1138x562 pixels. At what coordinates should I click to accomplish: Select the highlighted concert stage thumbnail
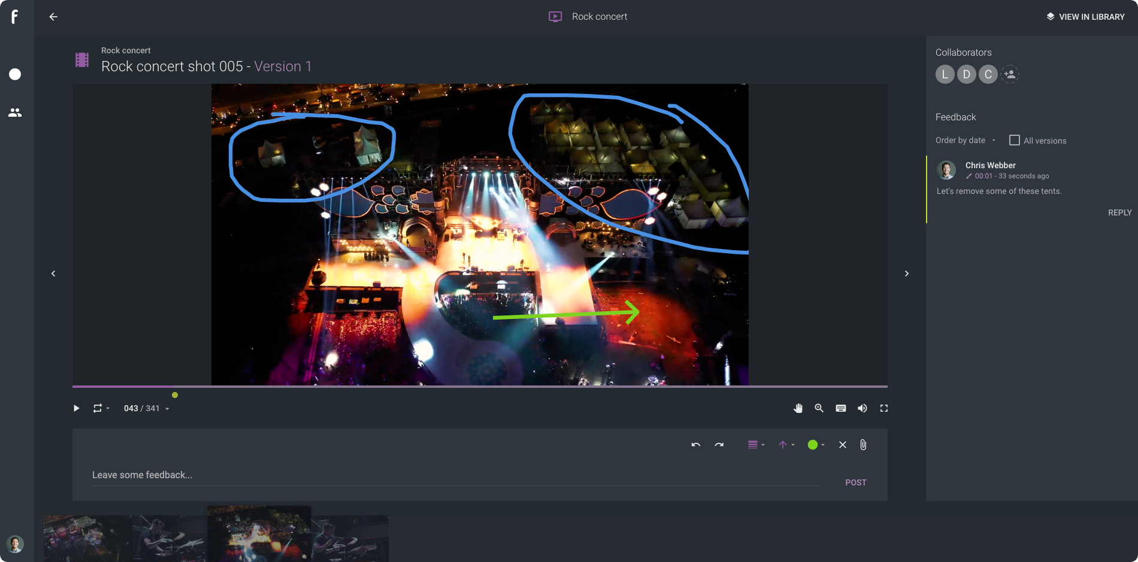click(259, 534)
